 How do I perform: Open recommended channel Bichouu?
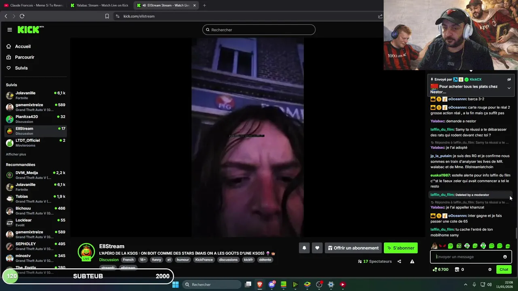coord(36,211)
